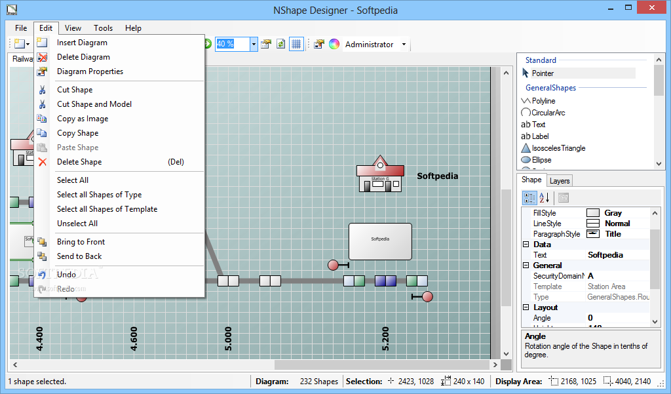
Task: Toggle the grid display button
Action: (296, 44)
